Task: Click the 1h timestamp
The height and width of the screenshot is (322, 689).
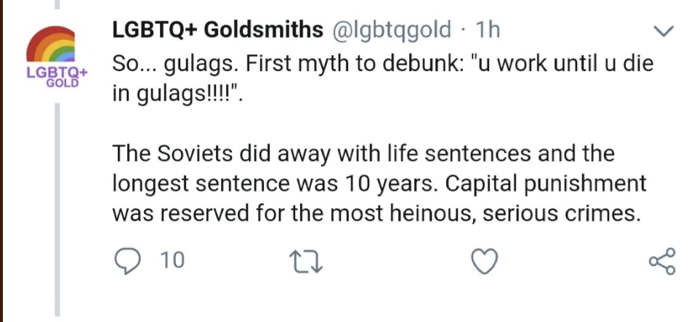Action: tap(488, 30)
